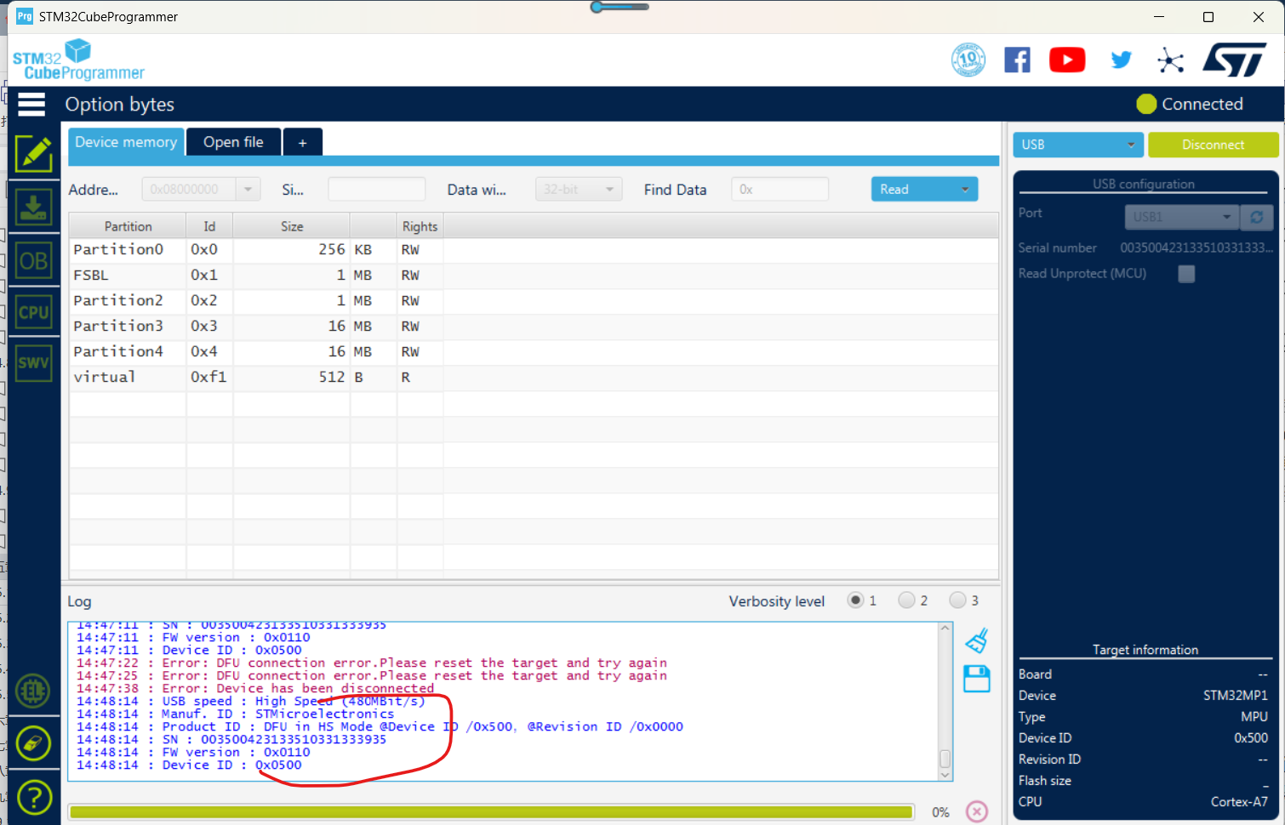The height and width of the screenshot is (825, 1285).
Task: Click the STM32CubeProgrammer logo
Action: pos(78,60)
